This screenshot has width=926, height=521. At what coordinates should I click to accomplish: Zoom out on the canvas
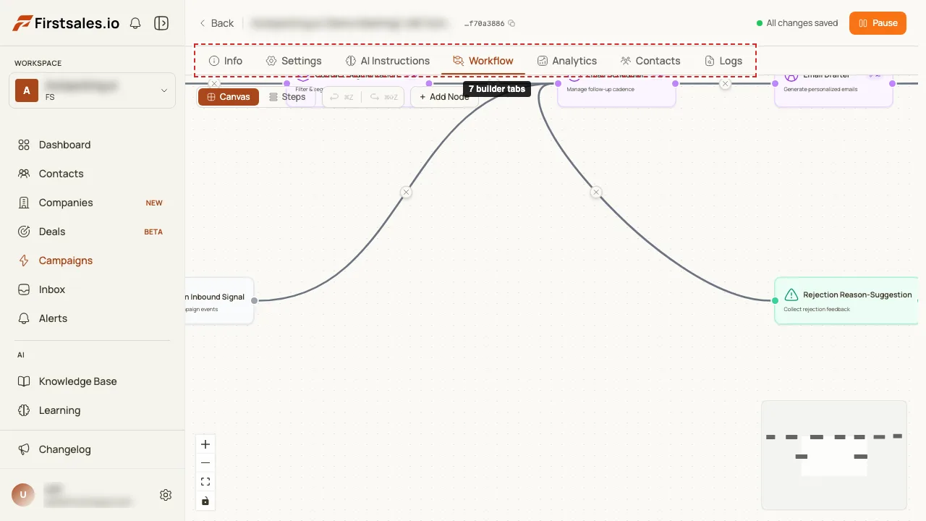[x=205, y=463]
